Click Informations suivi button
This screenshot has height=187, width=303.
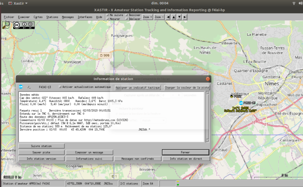pyautogui.click(x=89, y=159)
